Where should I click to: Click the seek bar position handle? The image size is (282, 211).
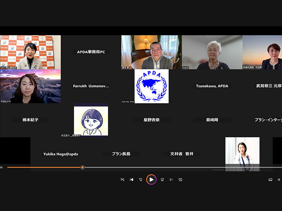tap(82, 167)
